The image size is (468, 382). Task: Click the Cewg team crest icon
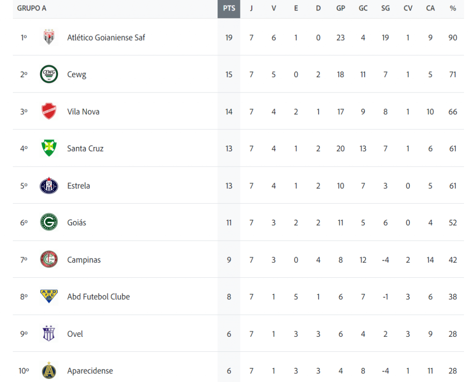(x=49, y=74)
